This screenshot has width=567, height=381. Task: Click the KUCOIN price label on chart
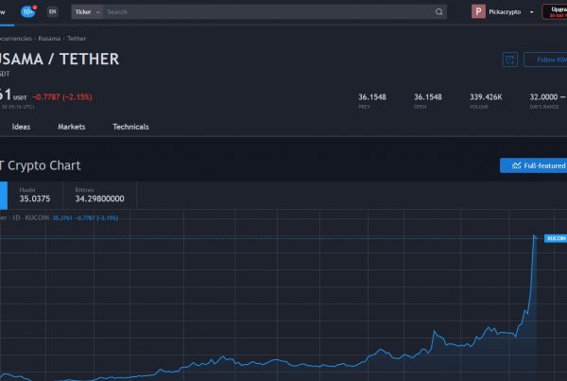pyautogui.click(x=556, y=238)
